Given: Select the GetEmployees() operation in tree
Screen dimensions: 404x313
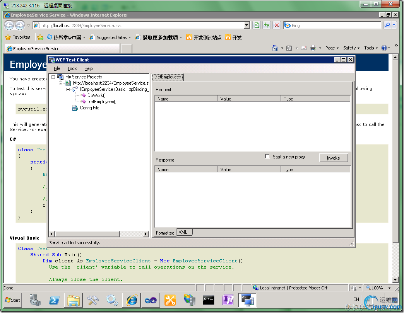Looking at the screenshot, I should pyautogui.click(x=102, y=102).
